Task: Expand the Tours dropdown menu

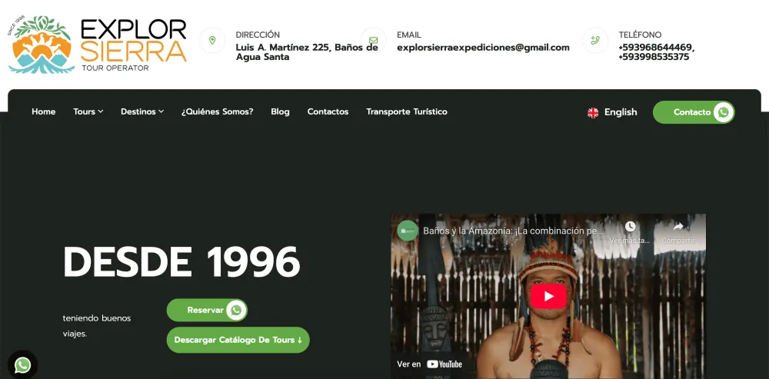Action: (x=88, y=111)
